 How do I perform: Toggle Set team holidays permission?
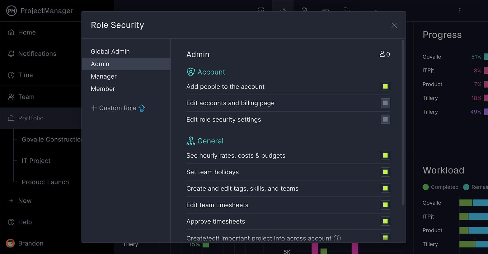tap(385, 172)
